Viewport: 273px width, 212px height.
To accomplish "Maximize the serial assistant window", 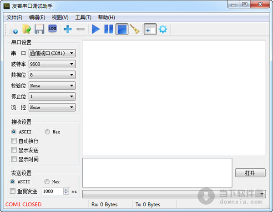I will tap(245, 5).
